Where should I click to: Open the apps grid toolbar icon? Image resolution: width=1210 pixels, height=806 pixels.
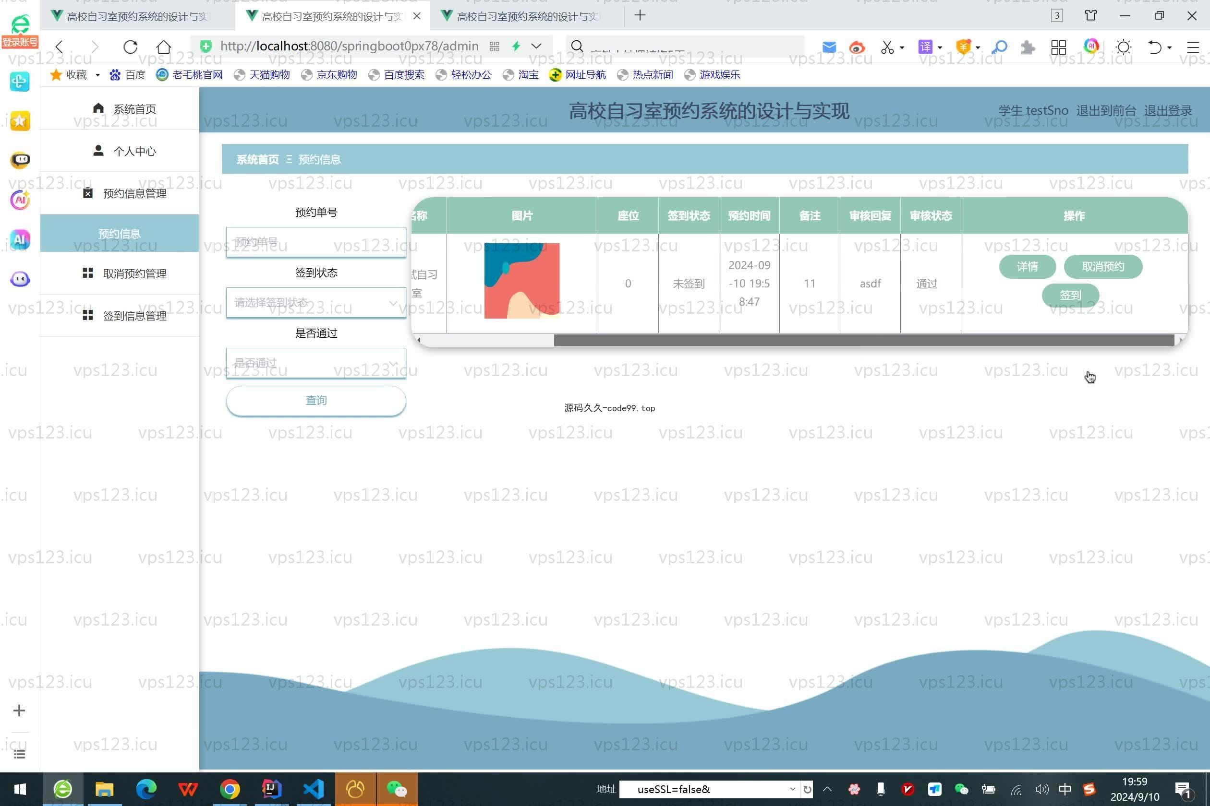point(1058,47)
